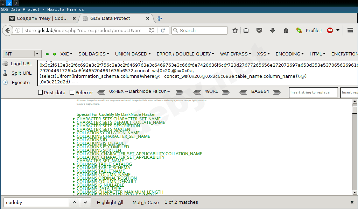Open the INT type dropdown
The width and height of the screenshot is (358, 209).
click(22, 54)
